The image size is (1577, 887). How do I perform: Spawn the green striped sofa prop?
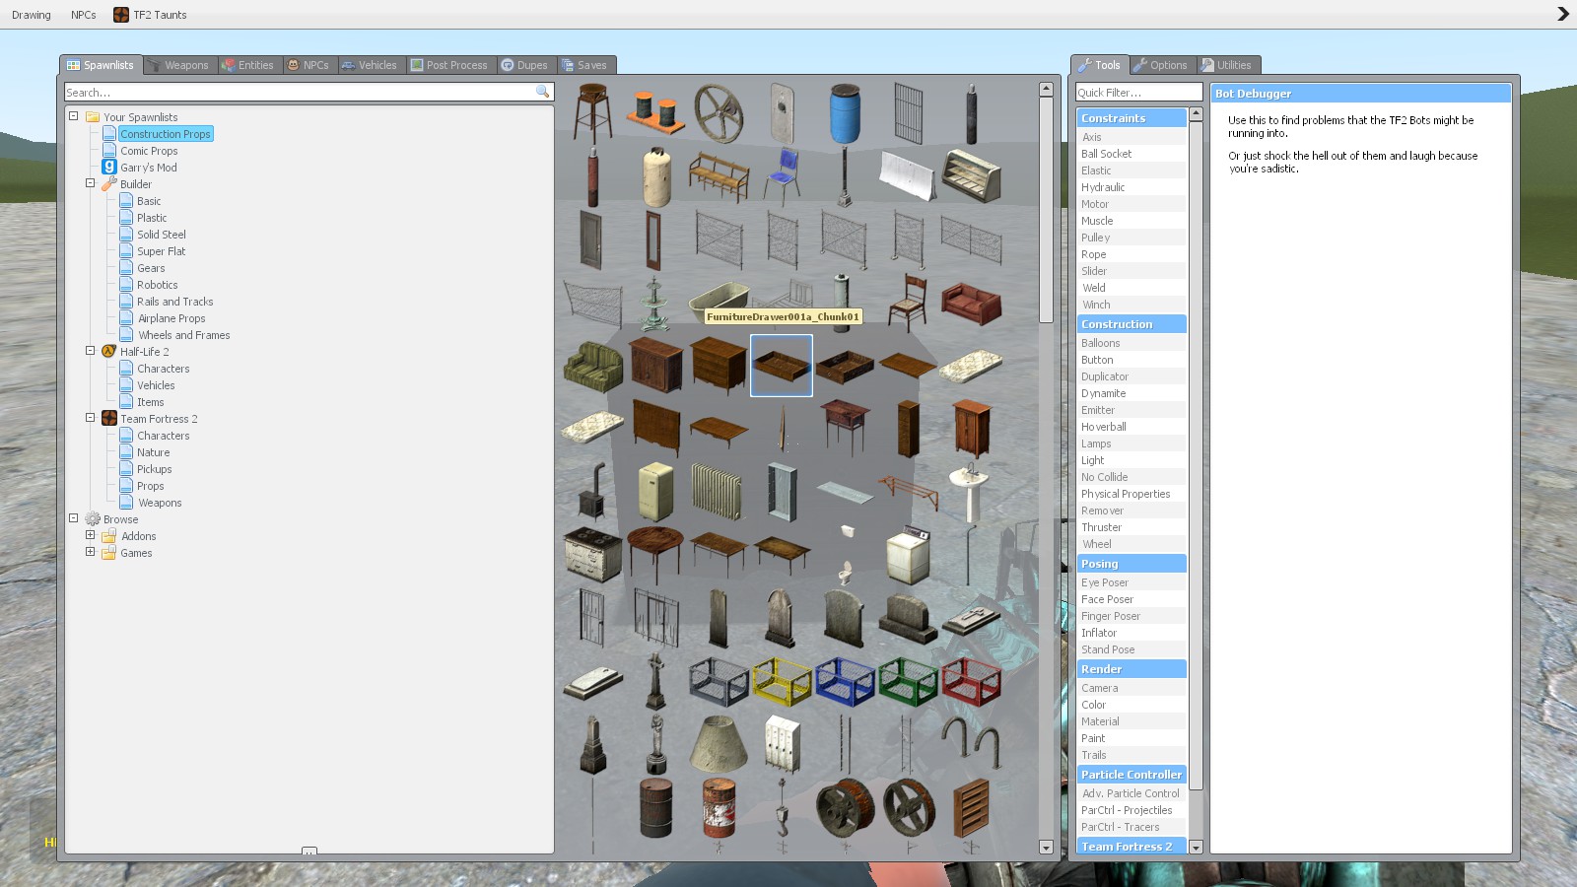tap(592, 366)
